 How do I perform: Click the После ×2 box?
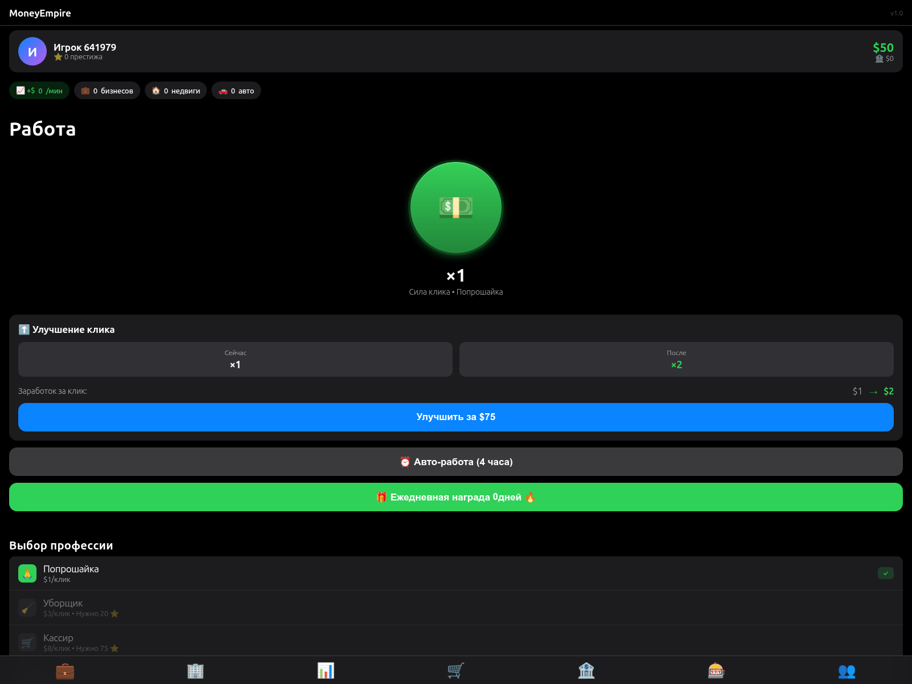click(x=677, y=359)
